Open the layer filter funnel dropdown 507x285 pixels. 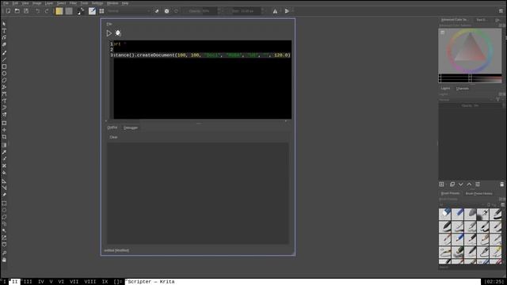498,100
